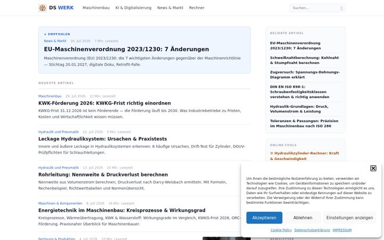Open News & Markt menu item
This screenshot has width=384, height=240.
click(x=170, y=8)
